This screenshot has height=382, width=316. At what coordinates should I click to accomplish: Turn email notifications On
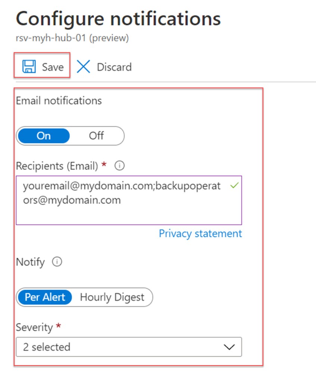(43, 136)
